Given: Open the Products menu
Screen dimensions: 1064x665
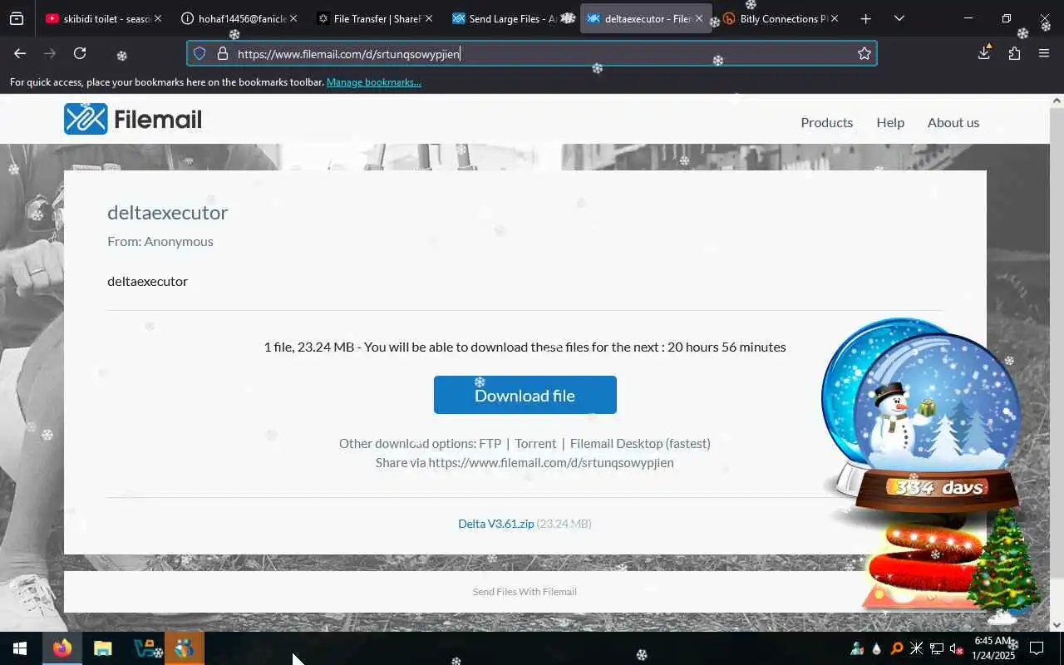Looking at the screenshot, I should click(826, 122).
